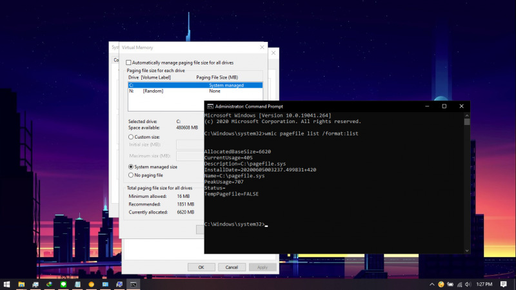Select drive C: System managed row
Image resolution: width=516 pixels, height=290 pixels.
[x=195, y=85]
